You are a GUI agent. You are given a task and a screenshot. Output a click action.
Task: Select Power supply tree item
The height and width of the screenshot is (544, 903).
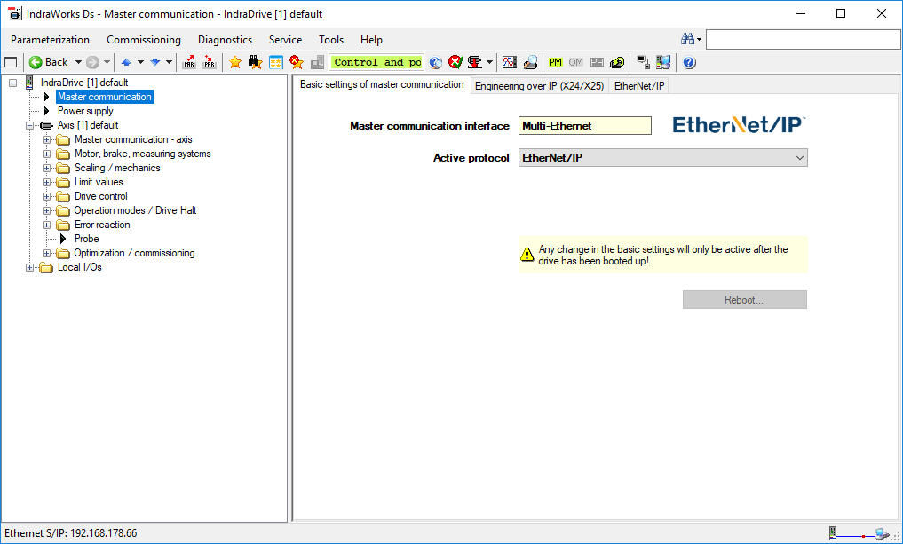(x=85, y=111)
